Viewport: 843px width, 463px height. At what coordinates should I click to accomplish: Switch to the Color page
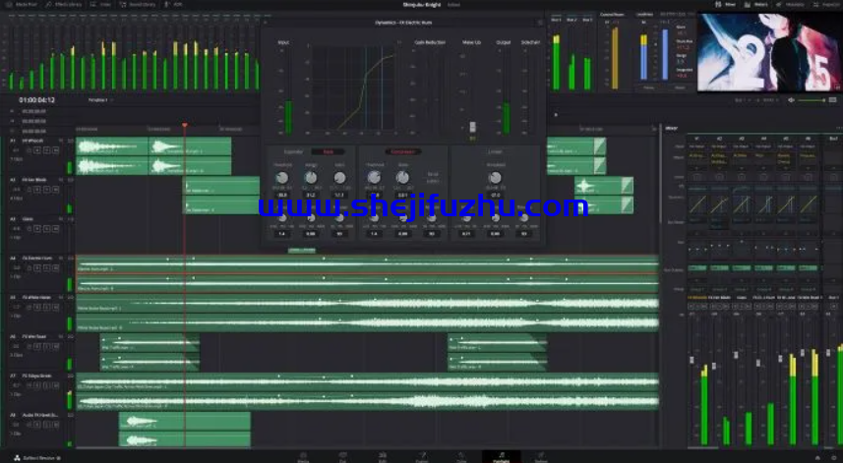[461, 457]
